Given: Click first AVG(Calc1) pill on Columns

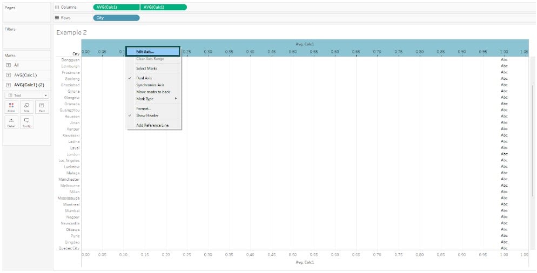Looking at the screenshot, I should (x=117, y=7).
